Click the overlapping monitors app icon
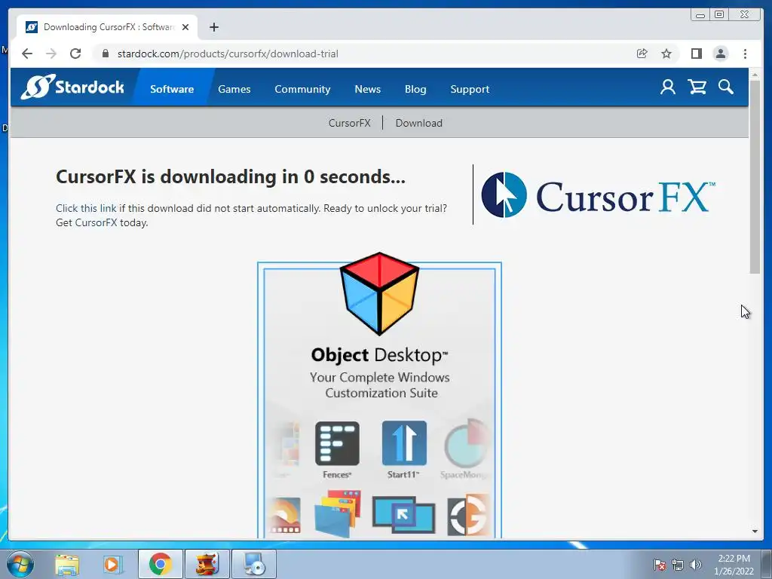The height and width of the screenshot is (579, 772). pyautogui.click(x=404, y=514)
